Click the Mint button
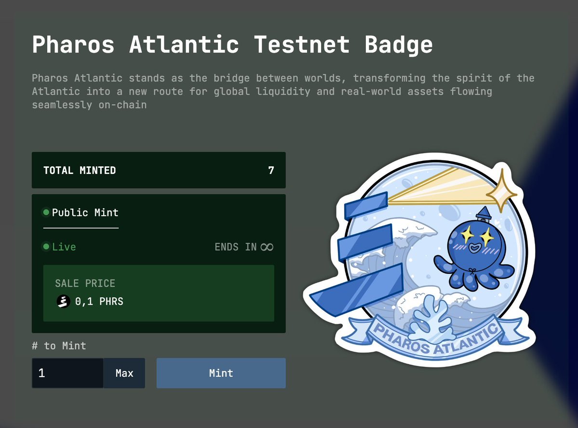The image size is (578, 428). pos(221,373)
